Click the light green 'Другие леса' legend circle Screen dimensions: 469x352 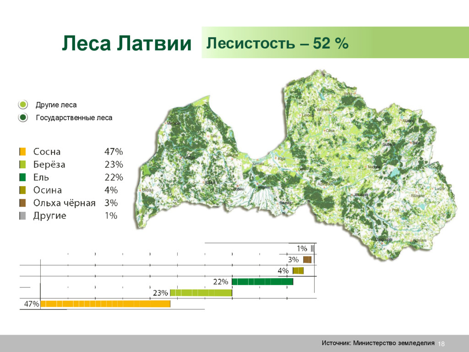point(23,105)
